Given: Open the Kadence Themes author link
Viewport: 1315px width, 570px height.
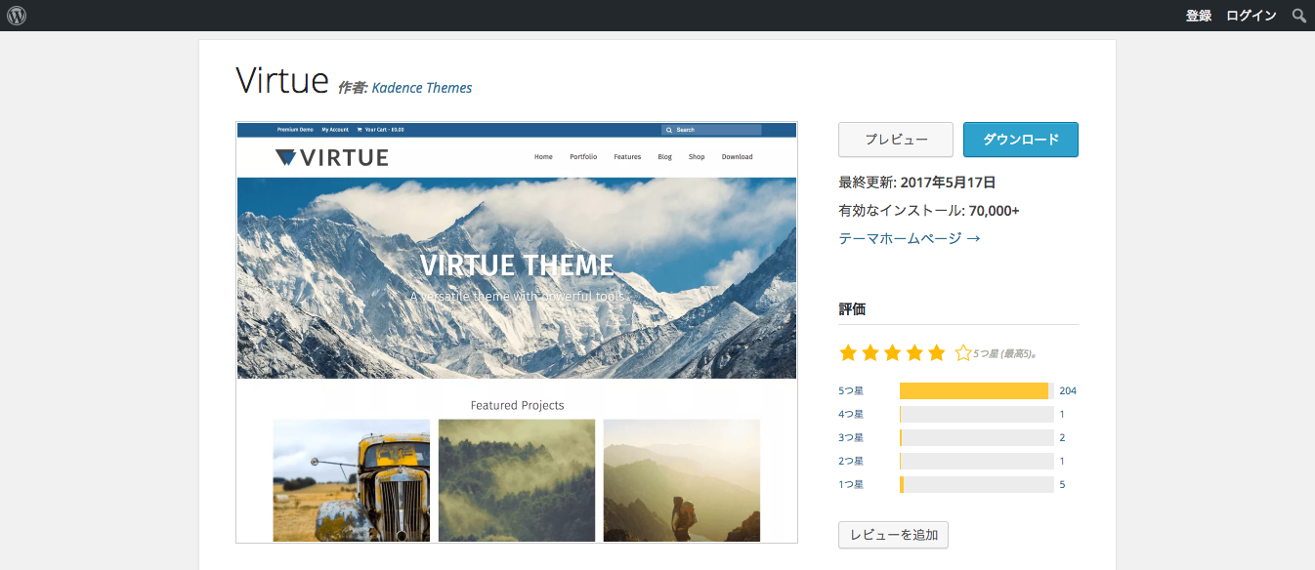Looking at the screenshot, I should point(422,88).
